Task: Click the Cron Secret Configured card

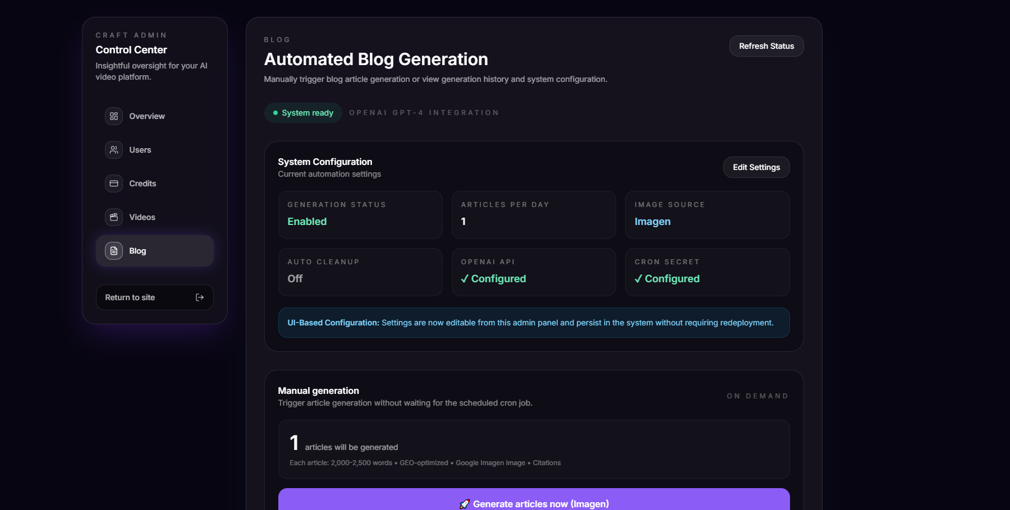Action: (x=707, y=272)
